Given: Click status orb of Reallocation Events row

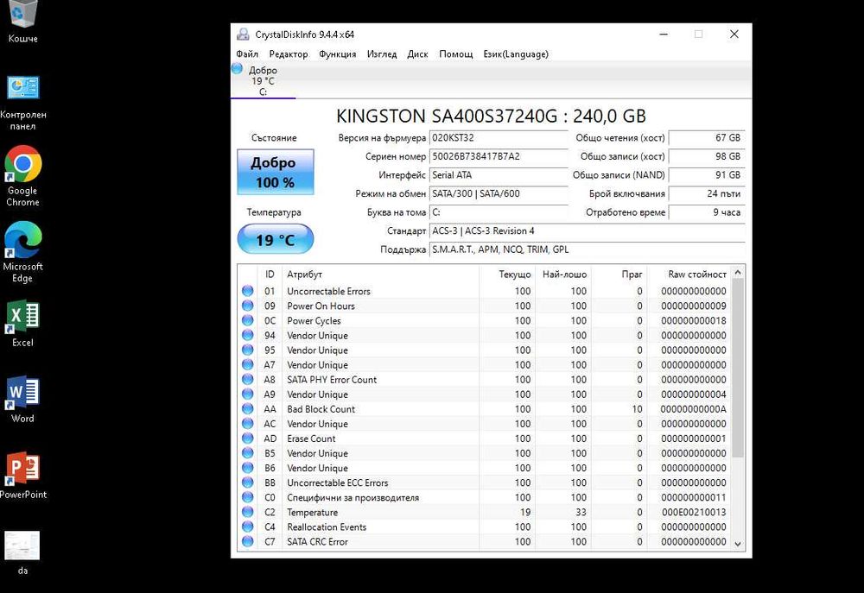Looking at the screenshot, I should pos(247,527).
